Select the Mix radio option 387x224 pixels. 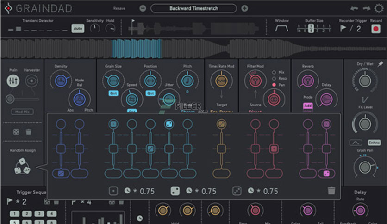click(x=274, y=72)
